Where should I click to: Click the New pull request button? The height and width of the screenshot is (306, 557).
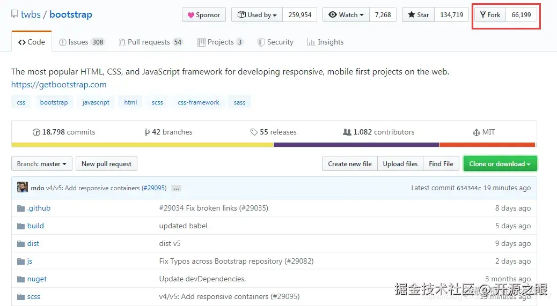click(x=106, y=164)
